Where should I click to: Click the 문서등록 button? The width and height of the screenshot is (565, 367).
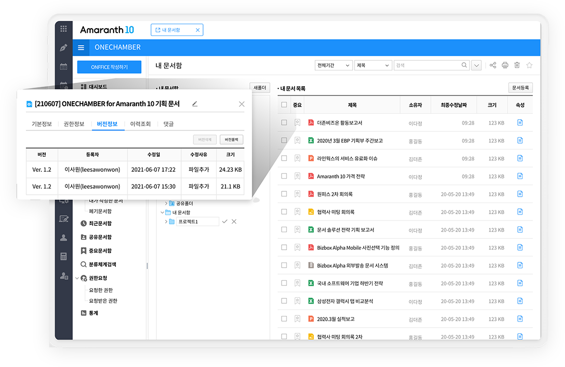point(520,88)
